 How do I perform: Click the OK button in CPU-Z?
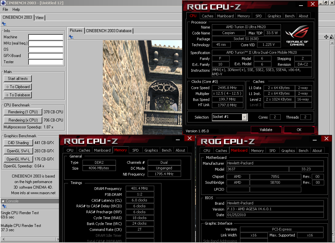pos(299,130)
